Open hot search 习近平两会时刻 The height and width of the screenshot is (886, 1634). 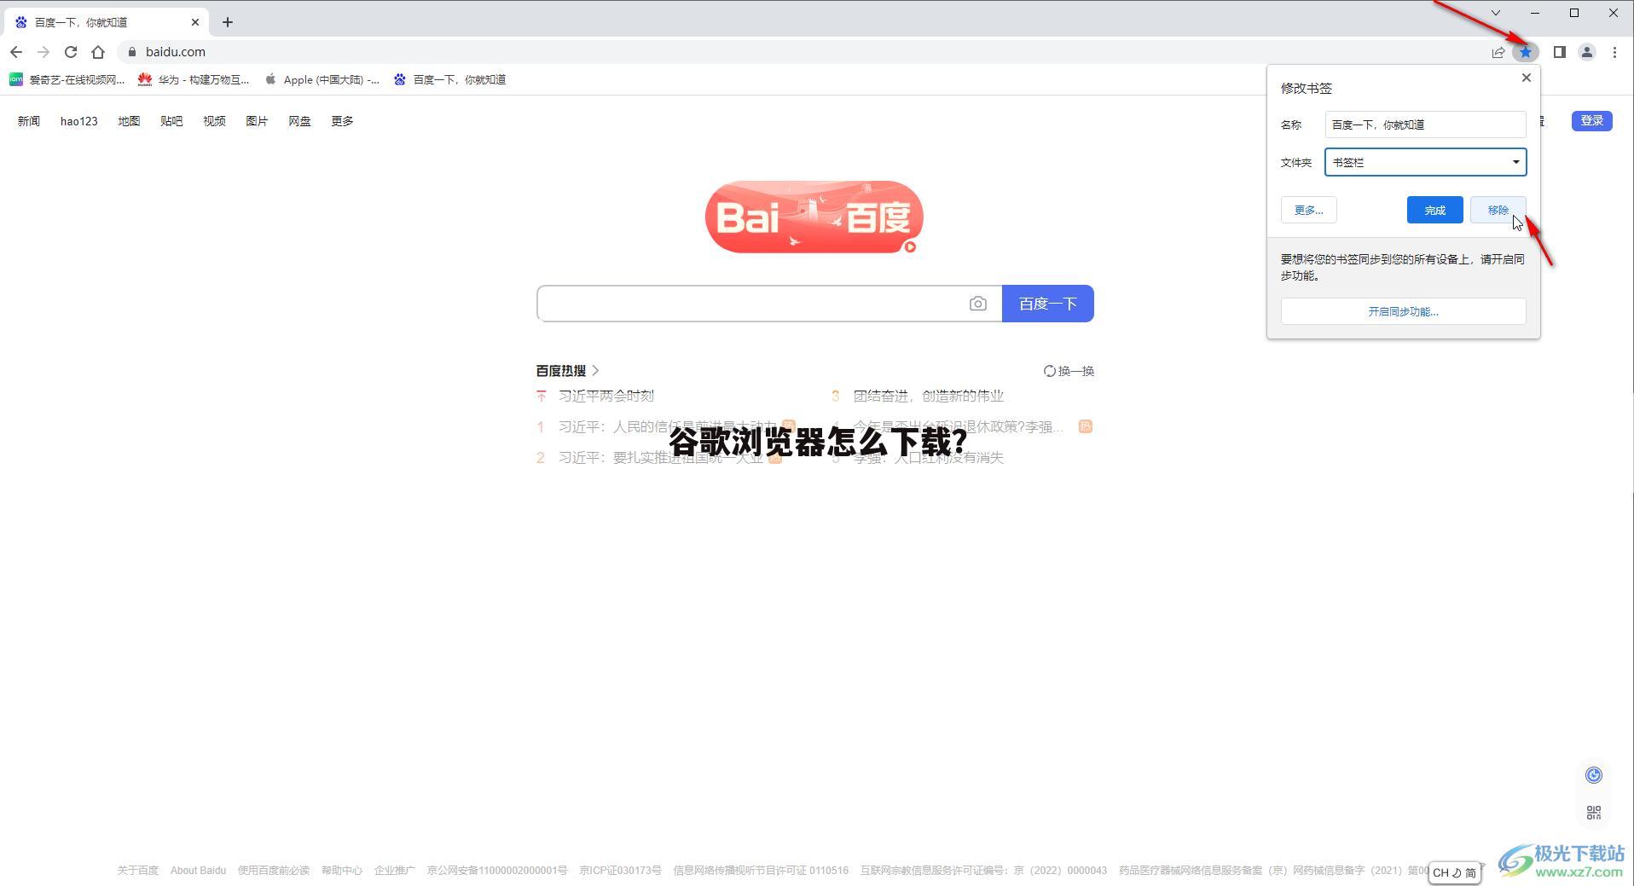click(x=606, y=396)
